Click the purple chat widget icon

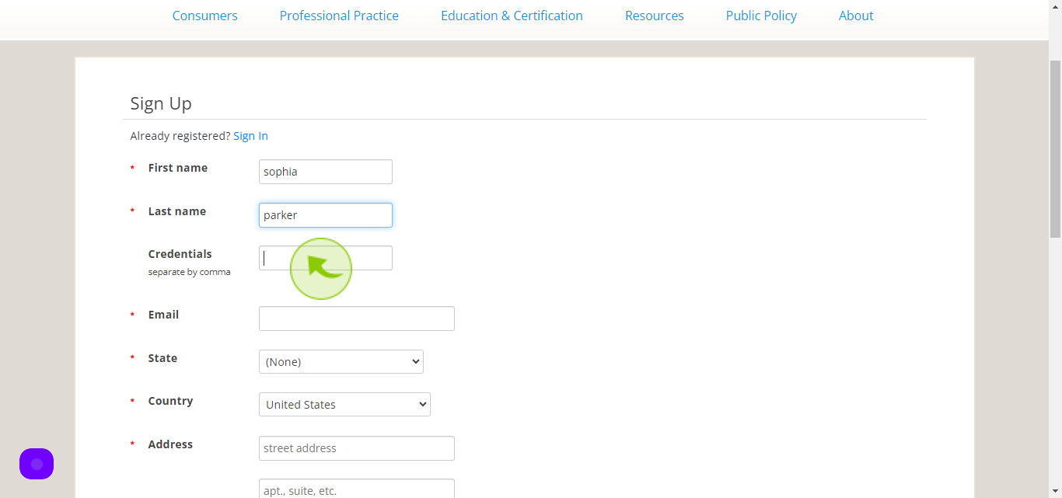(x=37, y=464)
